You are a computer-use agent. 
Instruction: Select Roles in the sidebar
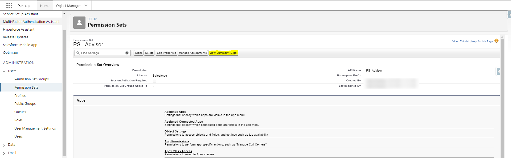18,120
